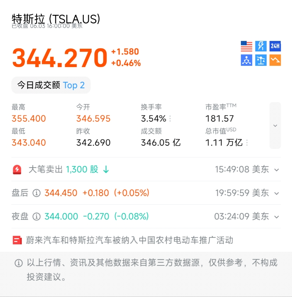This screenshot has width=292, height=297.
Task: Open the 今日成交额 Top 2 ranking
Action: point(51,85)
